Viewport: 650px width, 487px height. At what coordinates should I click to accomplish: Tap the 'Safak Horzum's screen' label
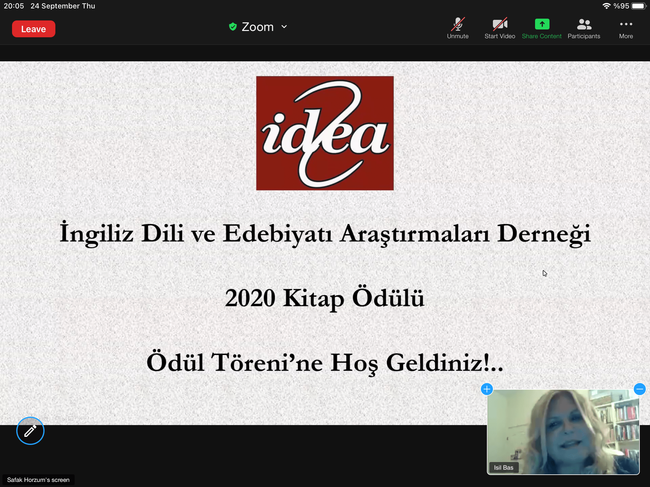point(38,480)
